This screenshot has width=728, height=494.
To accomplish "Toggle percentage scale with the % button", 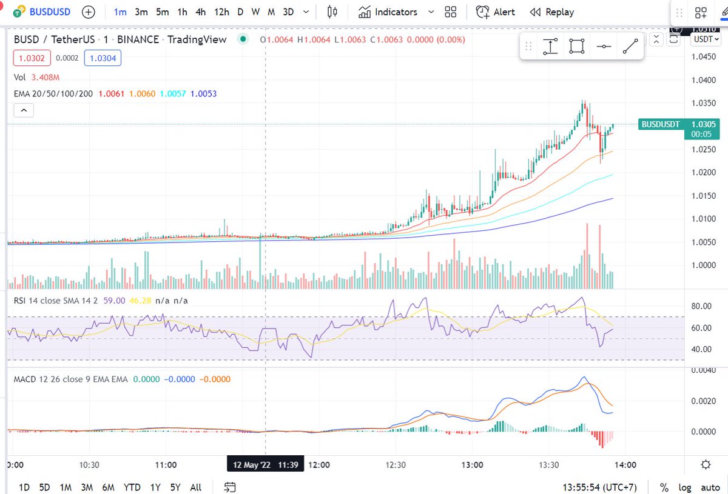I will pyautogui.click(x=664, y=487).
